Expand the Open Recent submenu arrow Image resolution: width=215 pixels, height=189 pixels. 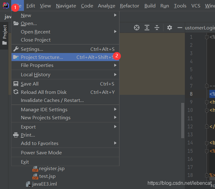[115, 32]
